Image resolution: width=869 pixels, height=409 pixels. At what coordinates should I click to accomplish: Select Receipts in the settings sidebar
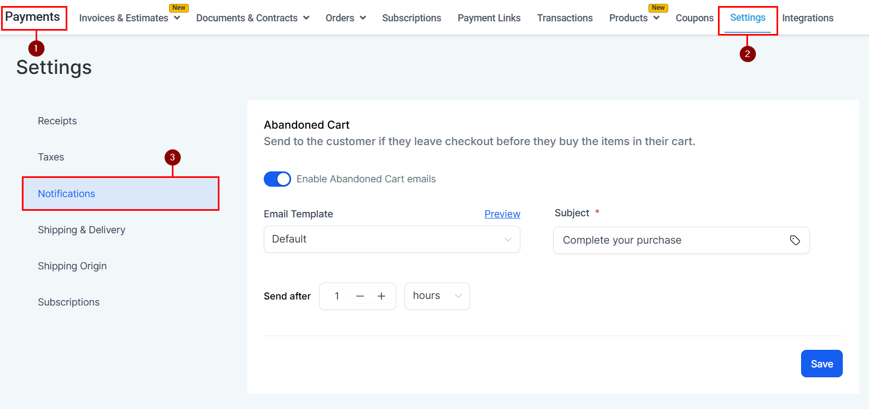click(57, 121)
